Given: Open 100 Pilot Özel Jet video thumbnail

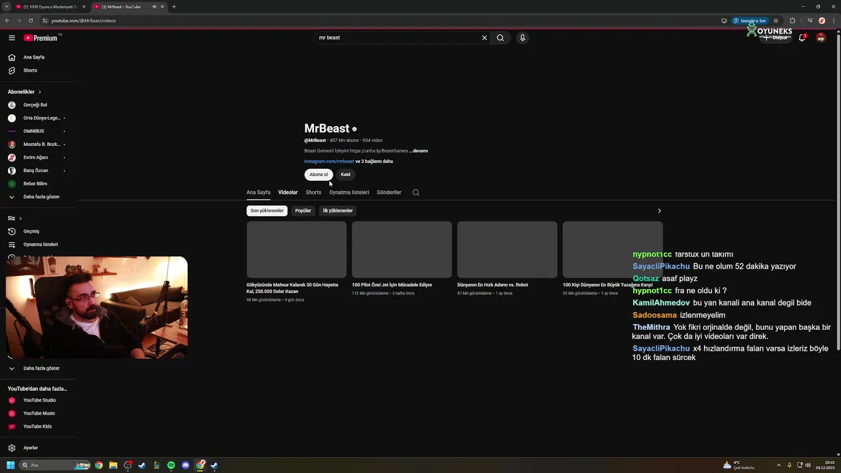Looking at the screenshot, I should (x=401, y=250).
